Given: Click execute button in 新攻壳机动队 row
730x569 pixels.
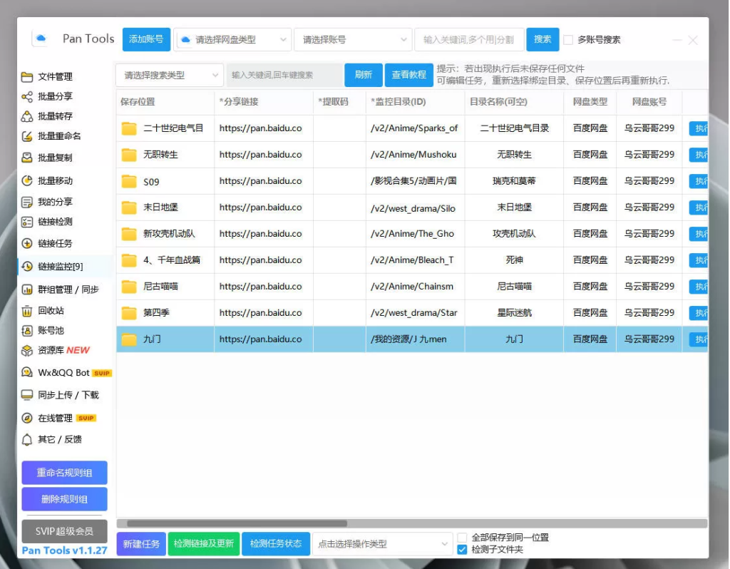Looking at the screenshot, I should (x=699, y=234).
